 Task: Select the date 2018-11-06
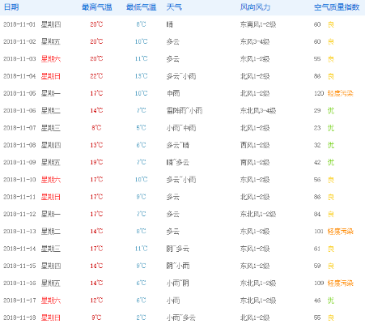[x=19, y=111]
